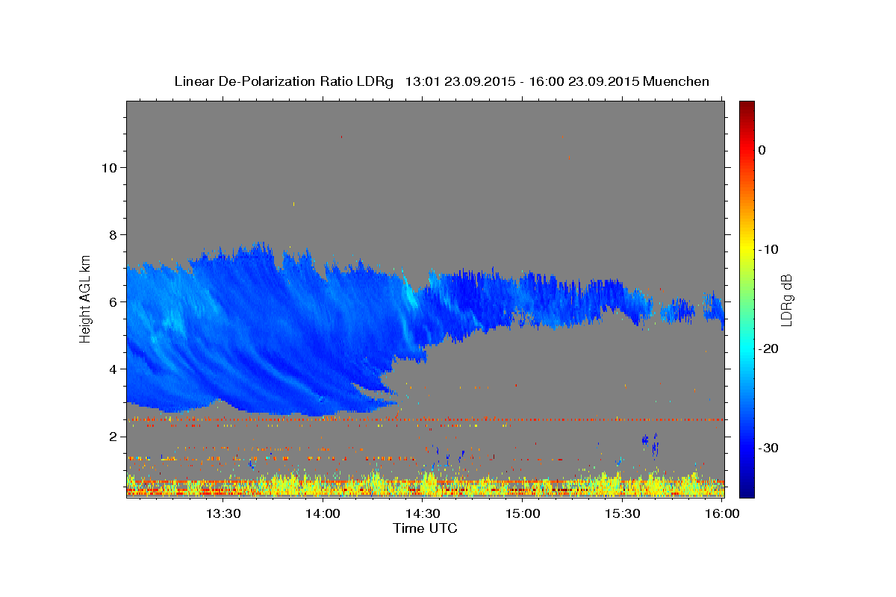This screenshot has height=597, width=896.
Task: Click the 'Time UTC' axis label
Action: coord(425,528)
